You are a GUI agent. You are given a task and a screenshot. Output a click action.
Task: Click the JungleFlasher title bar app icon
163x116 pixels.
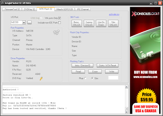tap(2, 3)
